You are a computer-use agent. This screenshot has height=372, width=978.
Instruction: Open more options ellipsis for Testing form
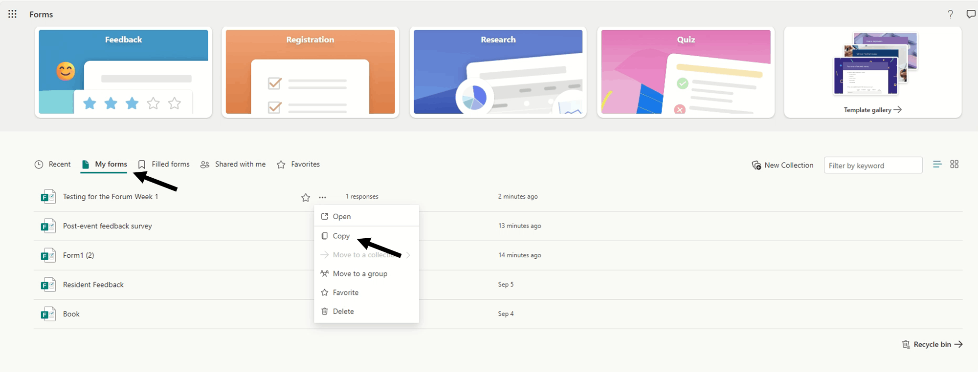tap(322, 197)
